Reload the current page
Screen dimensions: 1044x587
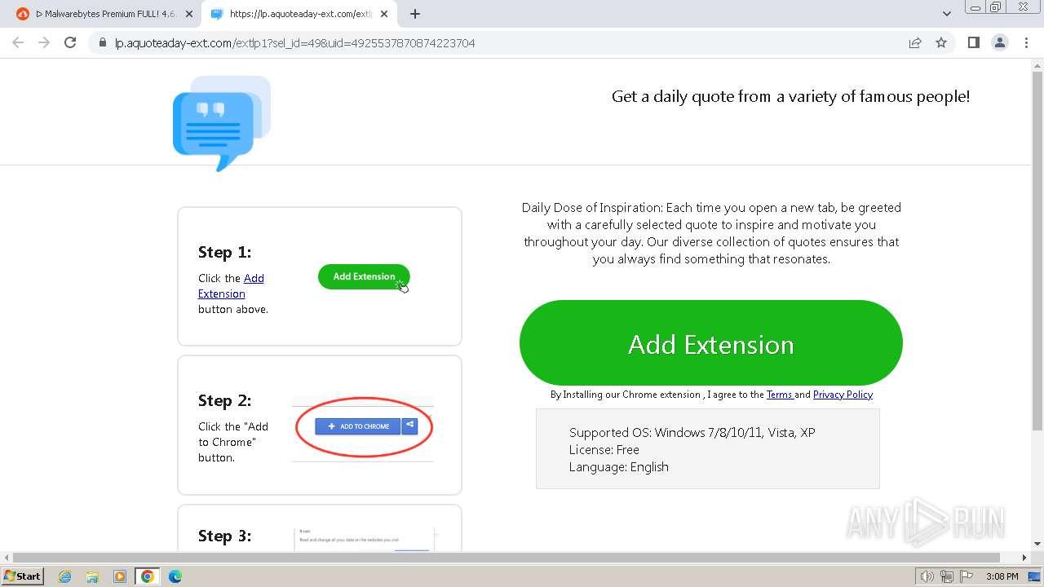[x=70, y=42]
